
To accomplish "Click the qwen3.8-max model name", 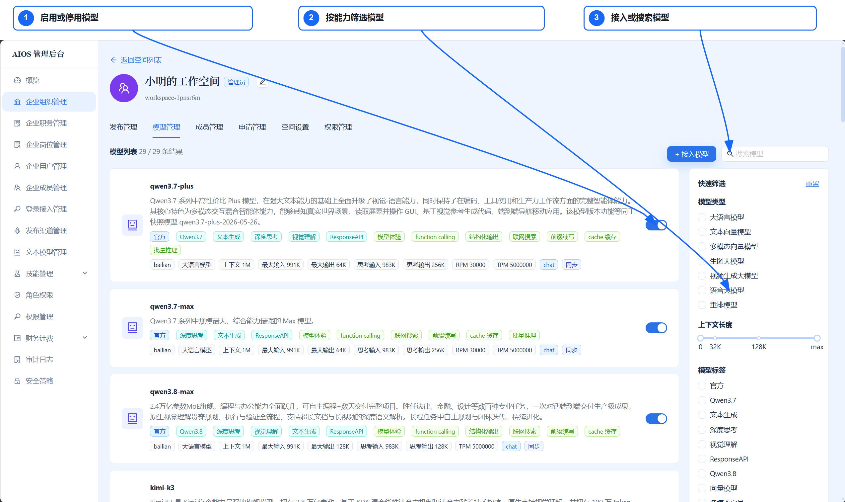I will [x=172, y=392].
